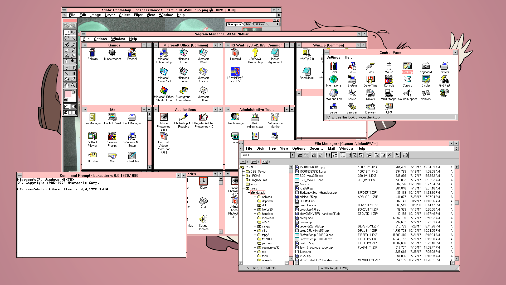Expand the firefox95 folder in the tree
506x285 pixels.
[x=259, y=210]
